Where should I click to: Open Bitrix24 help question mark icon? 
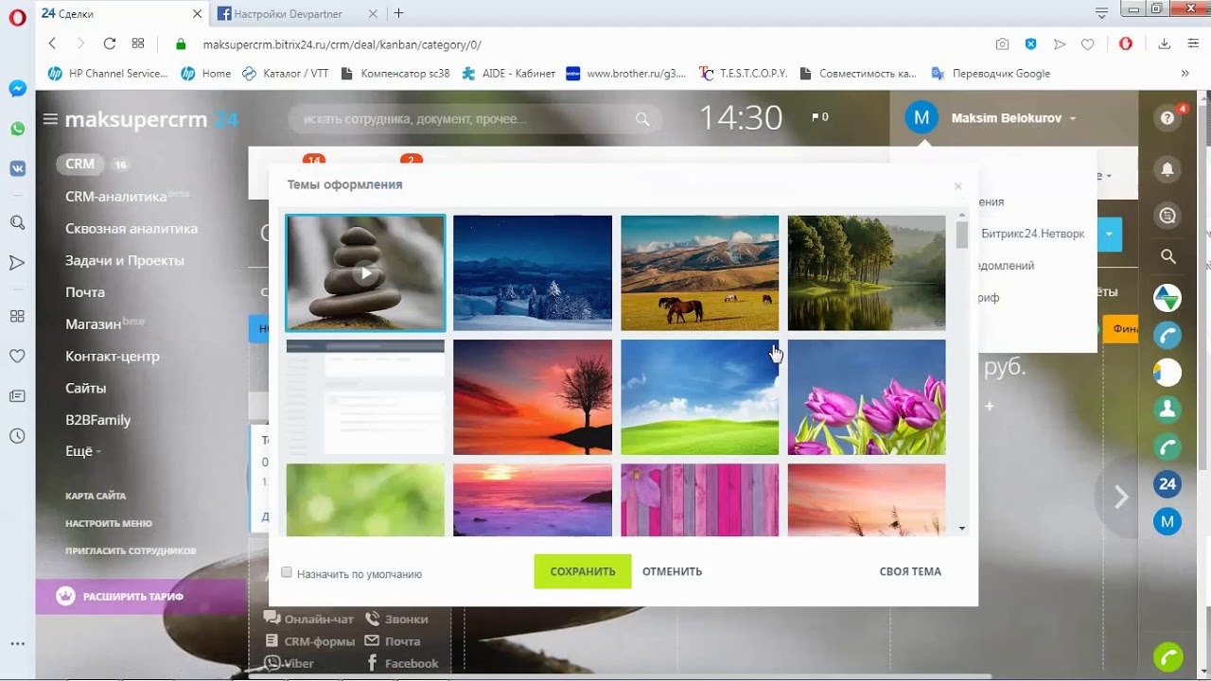point(1167,118)
